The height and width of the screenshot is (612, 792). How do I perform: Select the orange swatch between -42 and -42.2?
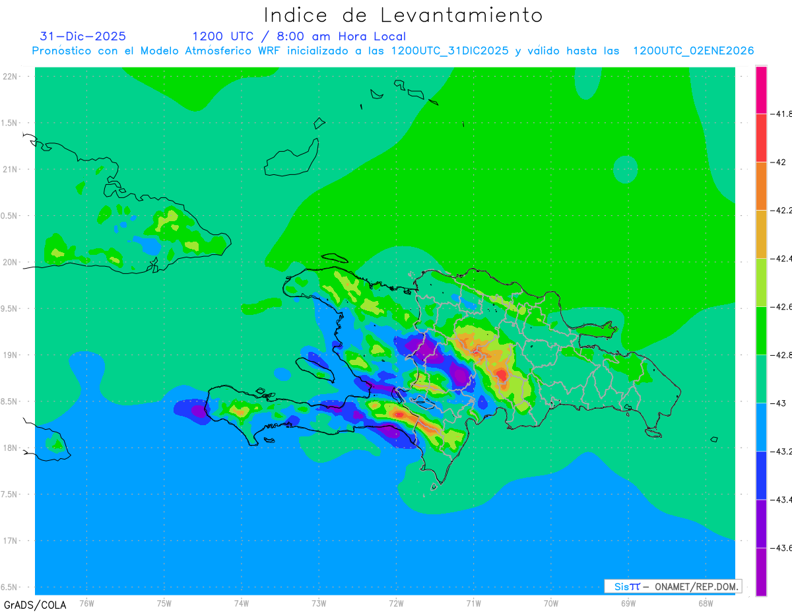point(761,186)
